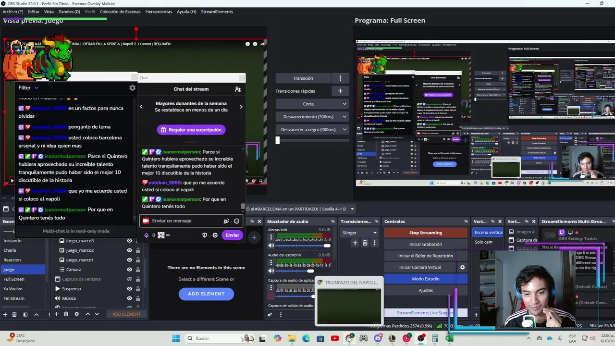
Task: Move selected source up
Action: [x=87, y=314]
